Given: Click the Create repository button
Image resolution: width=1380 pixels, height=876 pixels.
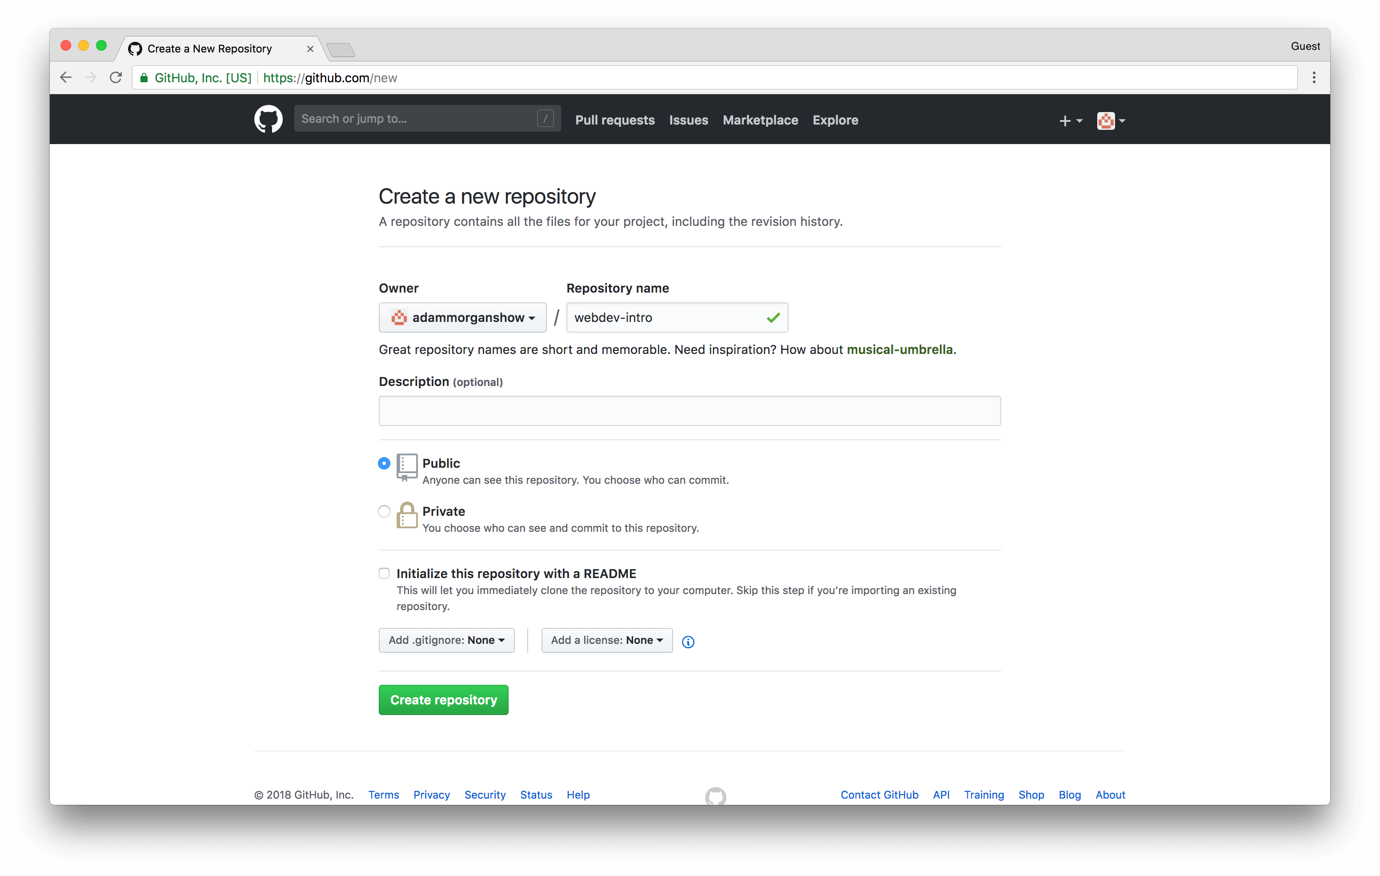Looking at the screenshot, I should coord(444,699).
